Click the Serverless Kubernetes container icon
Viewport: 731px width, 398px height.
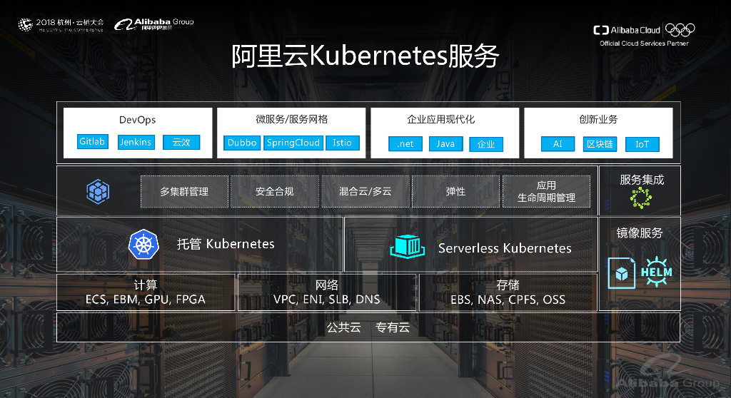[x=407, y=247]
